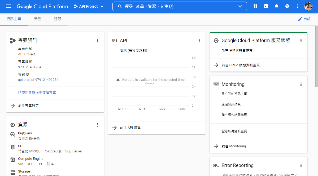318x176 pixels.
Task: Open the hamburger navigation menu
Action: (x=8, y=6)
